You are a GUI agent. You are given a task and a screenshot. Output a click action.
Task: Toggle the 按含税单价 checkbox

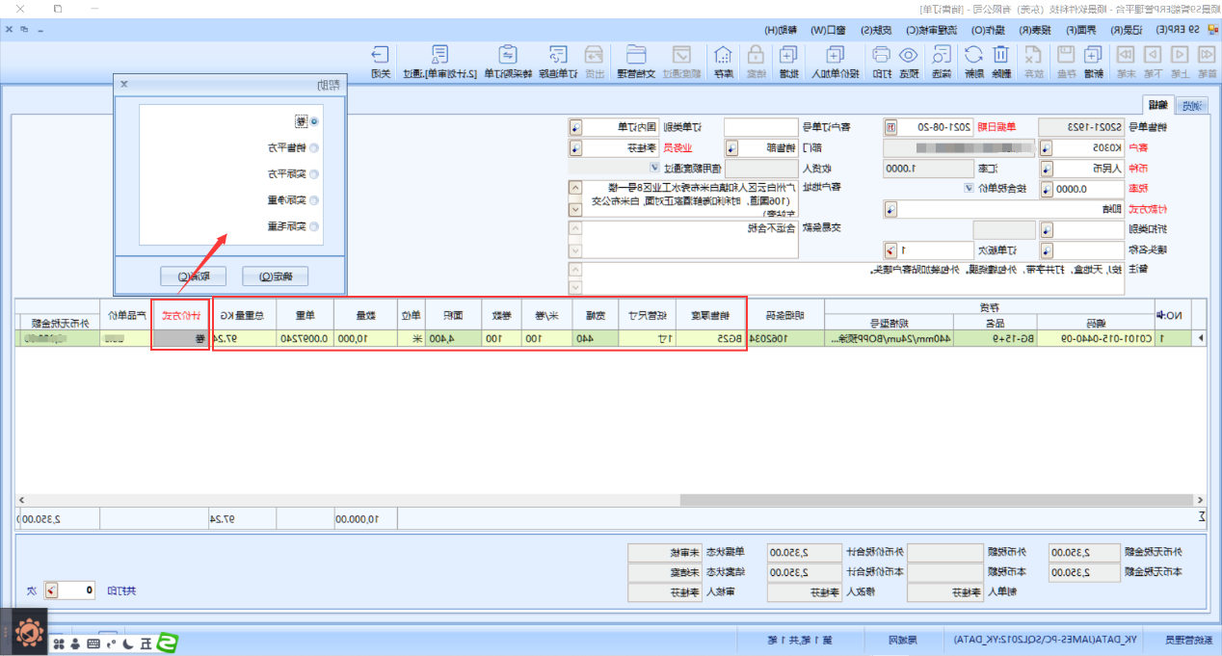pos(969,189)
